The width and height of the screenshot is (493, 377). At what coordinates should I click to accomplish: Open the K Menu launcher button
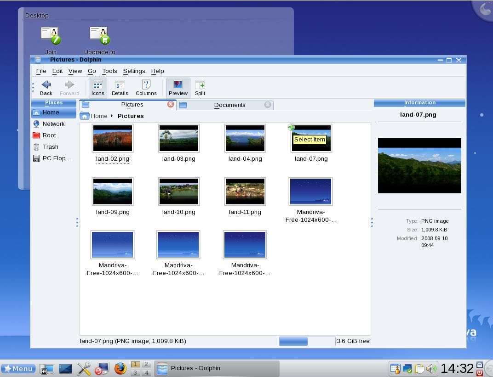(x=18, y=368)
